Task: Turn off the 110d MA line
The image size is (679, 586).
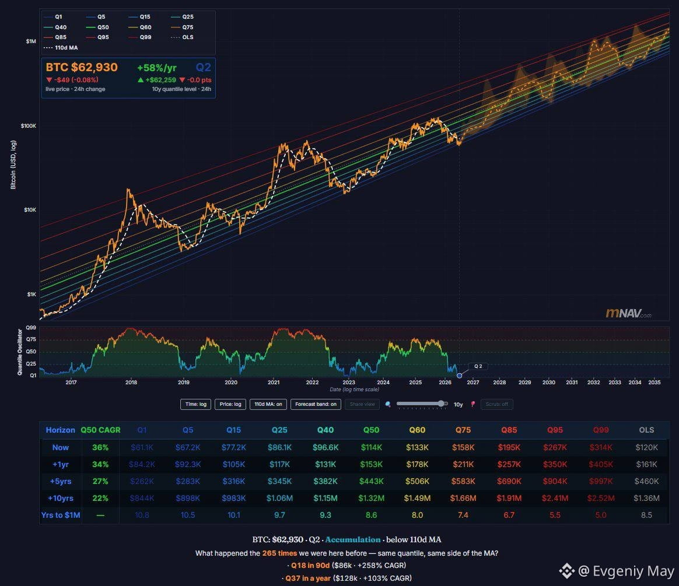Action: coord(268,404)
